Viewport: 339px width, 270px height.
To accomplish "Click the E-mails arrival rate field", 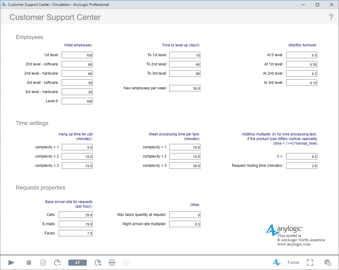I will click(x=76, y=224).
